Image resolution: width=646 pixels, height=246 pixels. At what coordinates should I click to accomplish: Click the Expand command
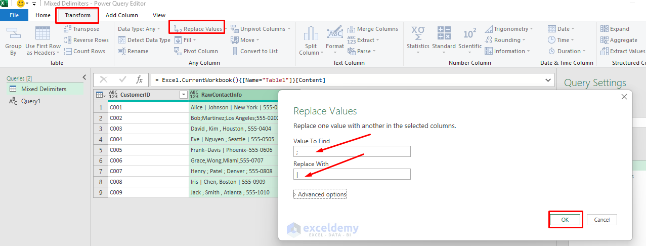click(x=615, y=29)
